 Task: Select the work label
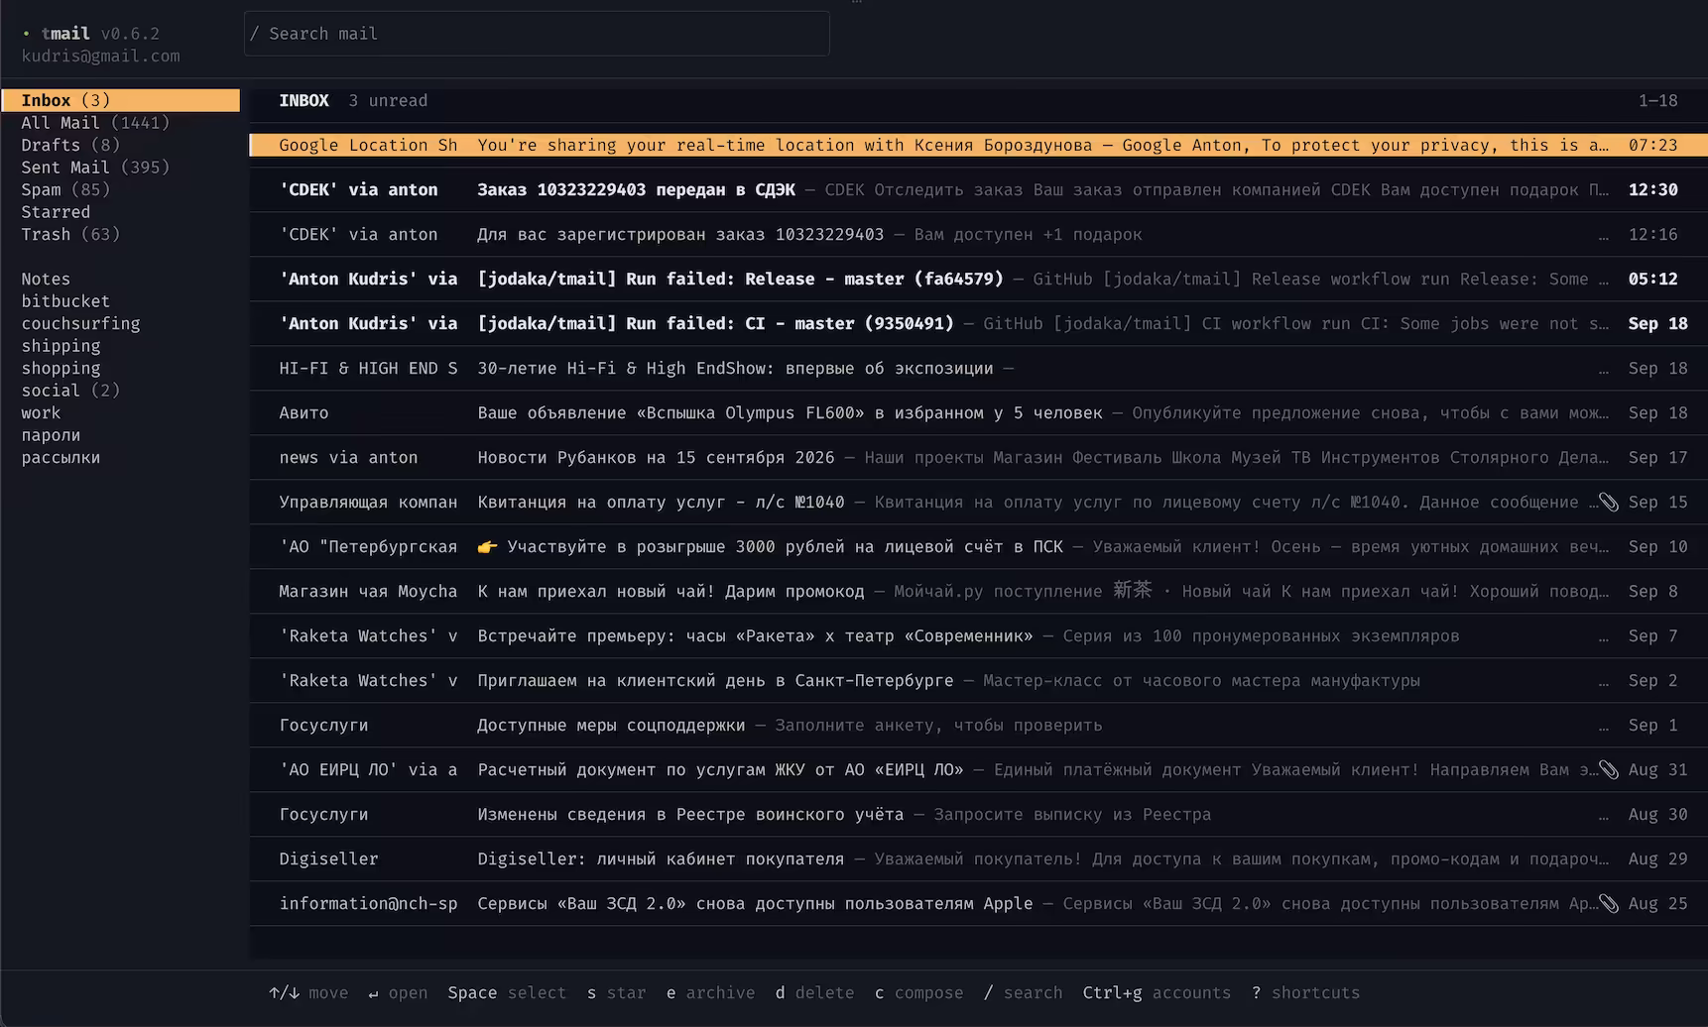tap(41, 412)
